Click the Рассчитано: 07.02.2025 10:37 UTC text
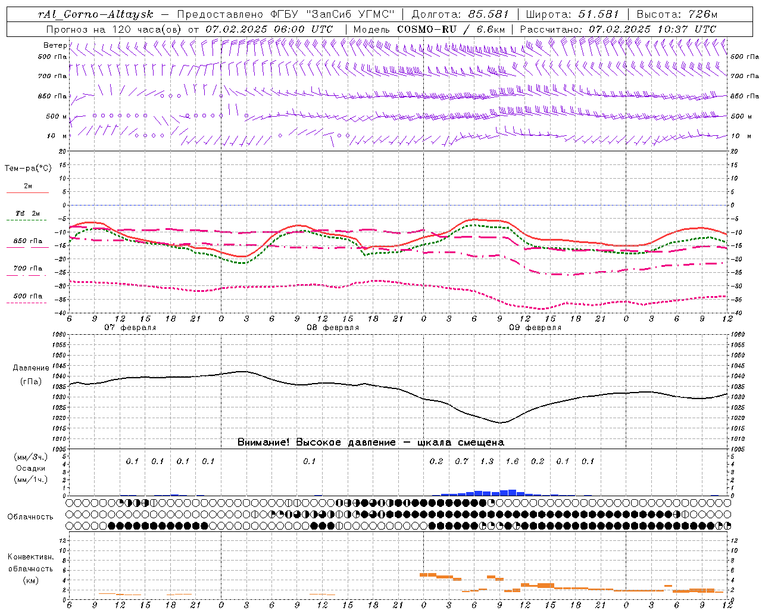This screenshot has height=610, width=762. click(618, 29)
